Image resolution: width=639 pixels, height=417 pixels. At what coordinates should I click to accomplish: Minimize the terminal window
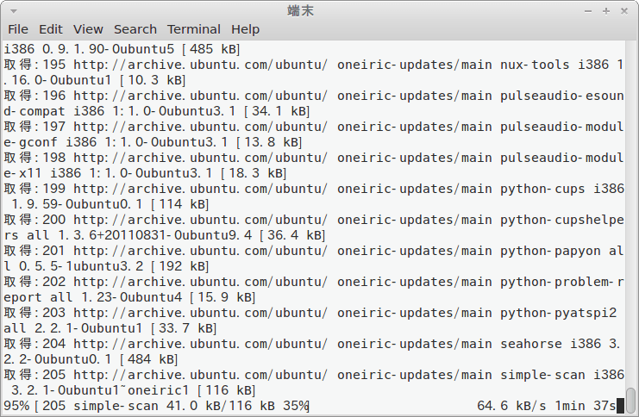coord(587,11)
